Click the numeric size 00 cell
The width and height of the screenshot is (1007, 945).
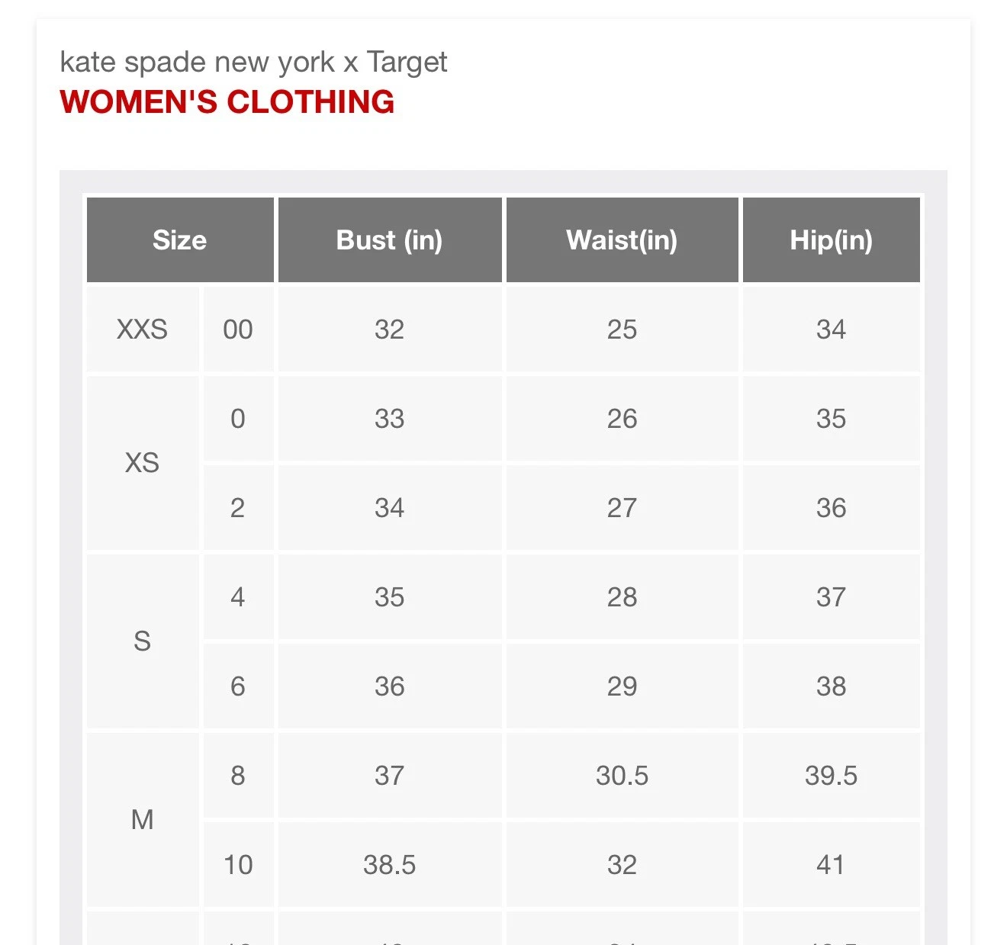point(238,329)
